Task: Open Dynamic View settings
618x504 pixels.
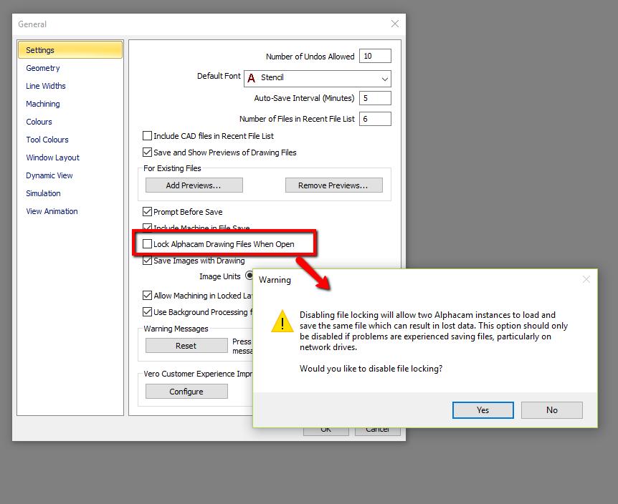Action: click(49, 175)
